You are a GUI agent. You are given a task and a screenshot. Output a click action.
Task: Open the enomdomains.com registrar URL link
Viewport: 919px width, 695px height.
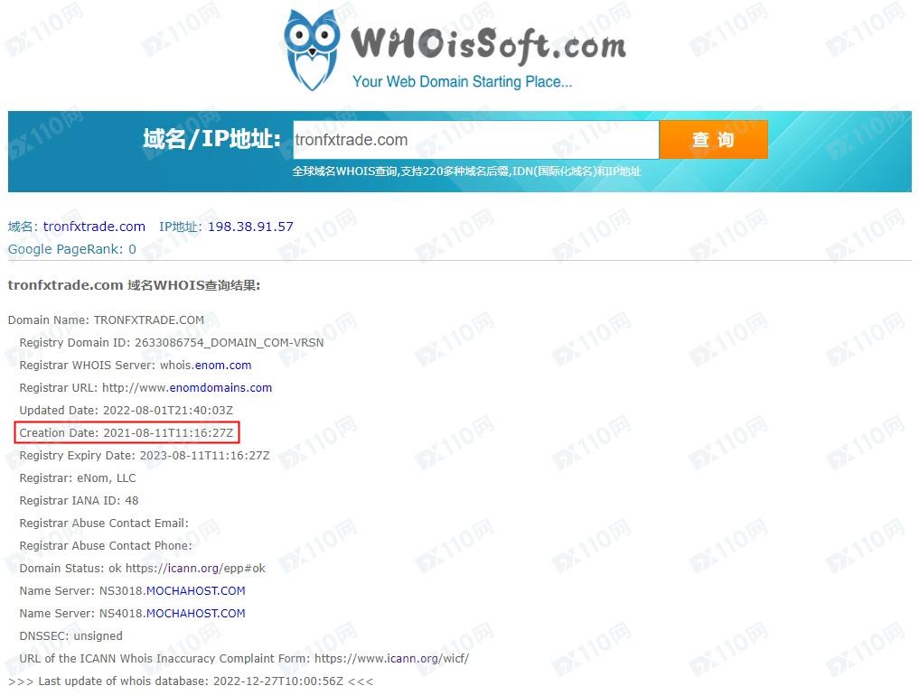[x=221, y=387]
